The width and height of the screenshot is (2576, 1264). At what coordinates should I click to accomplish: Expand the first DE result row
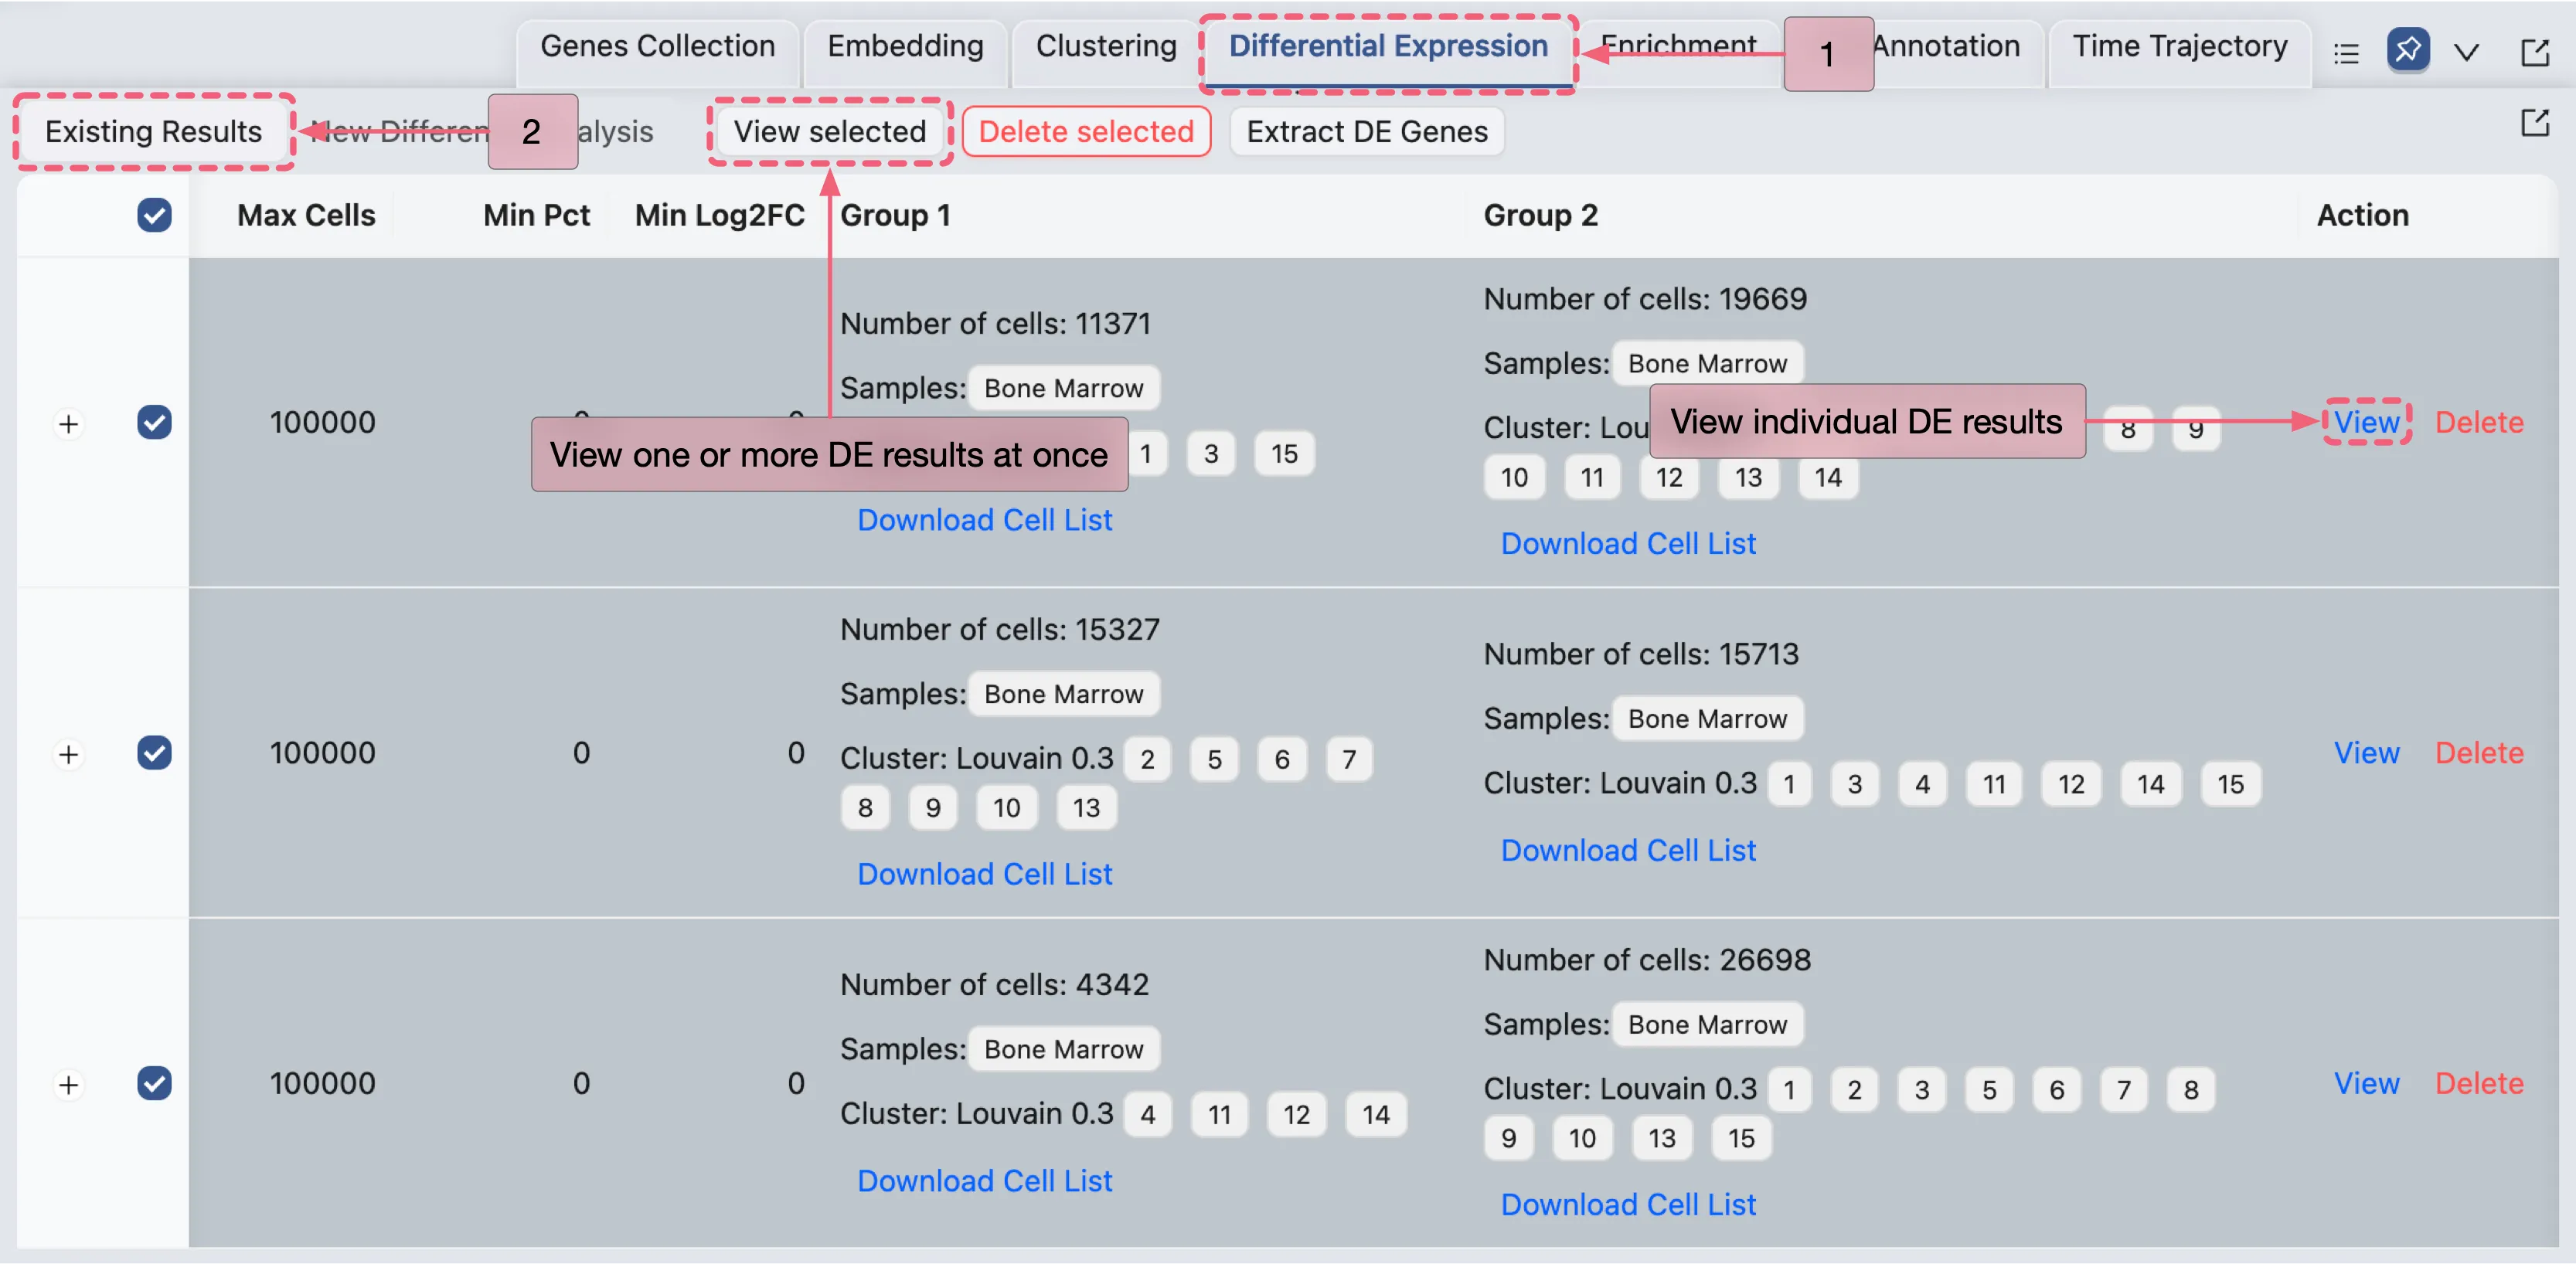[x=68, y=422]
